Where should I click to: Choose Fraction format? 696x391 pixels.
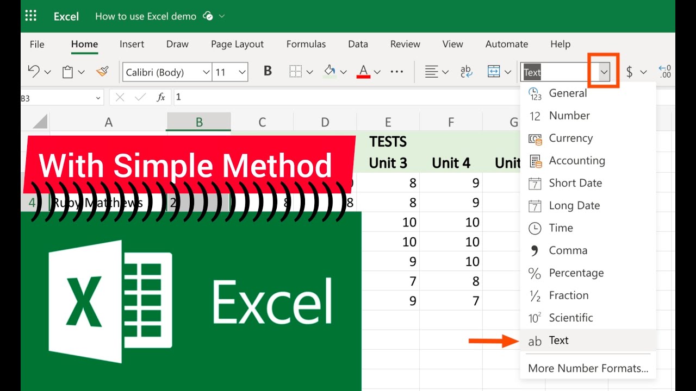click(588, 295)
